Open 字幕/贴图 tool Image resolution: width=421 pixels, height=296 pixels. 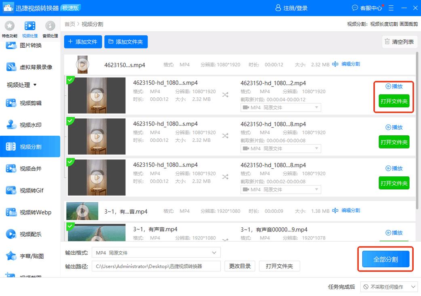(30, 256)
